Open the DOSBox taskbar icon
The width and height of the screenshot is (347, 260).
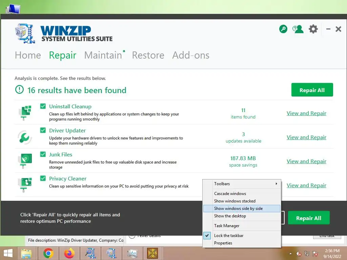[153, 253]
